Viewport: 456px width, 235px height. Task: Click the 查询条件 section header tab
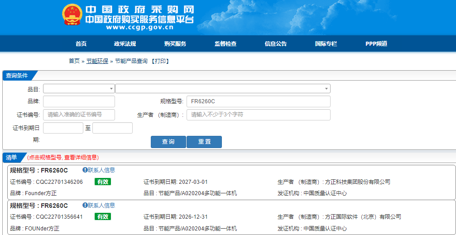(x=18, y=75)
